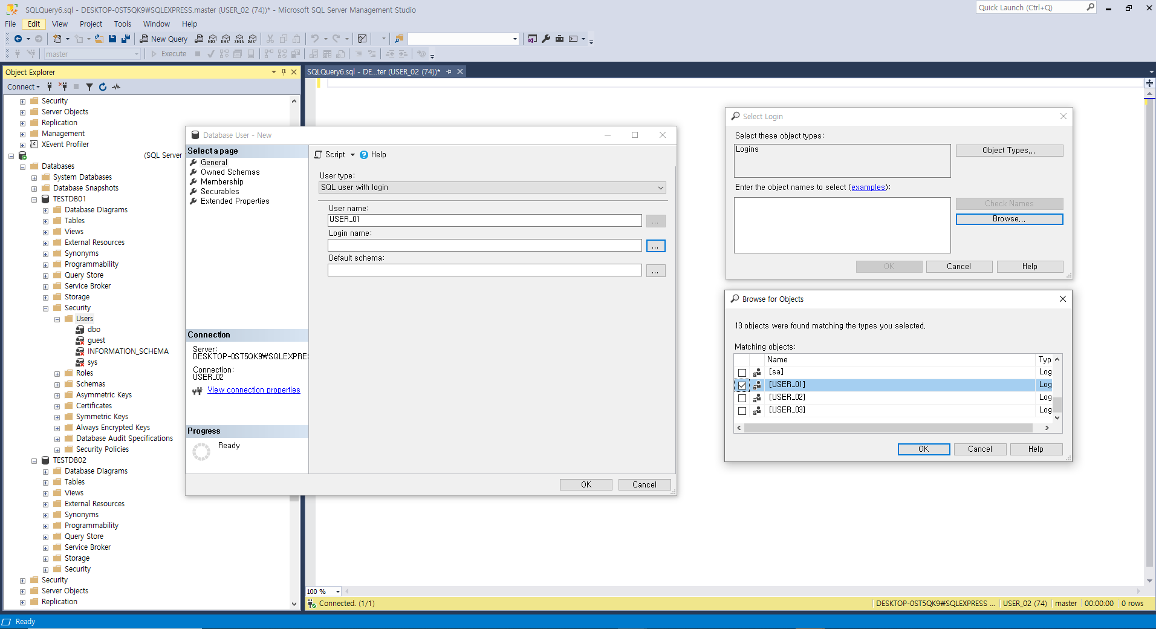Open the Edit menu

click(34, 24)
